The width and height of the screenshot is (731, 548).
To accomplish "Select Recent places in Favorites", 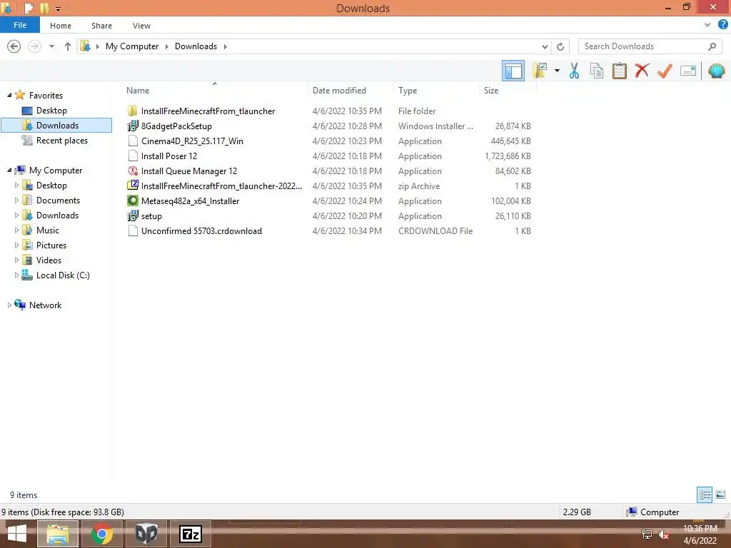I will (61, 141).
